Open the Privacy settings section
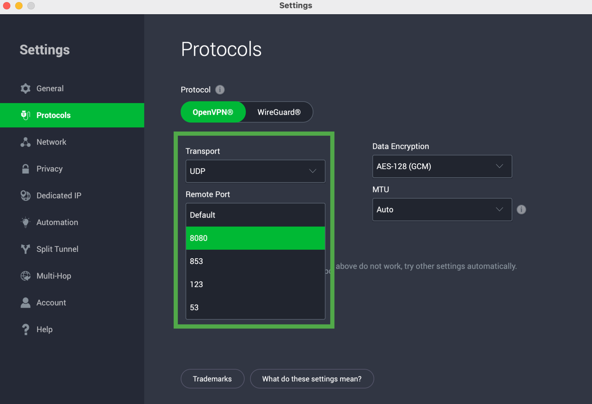Screen dimensions: 592x404 coord(49,169)
